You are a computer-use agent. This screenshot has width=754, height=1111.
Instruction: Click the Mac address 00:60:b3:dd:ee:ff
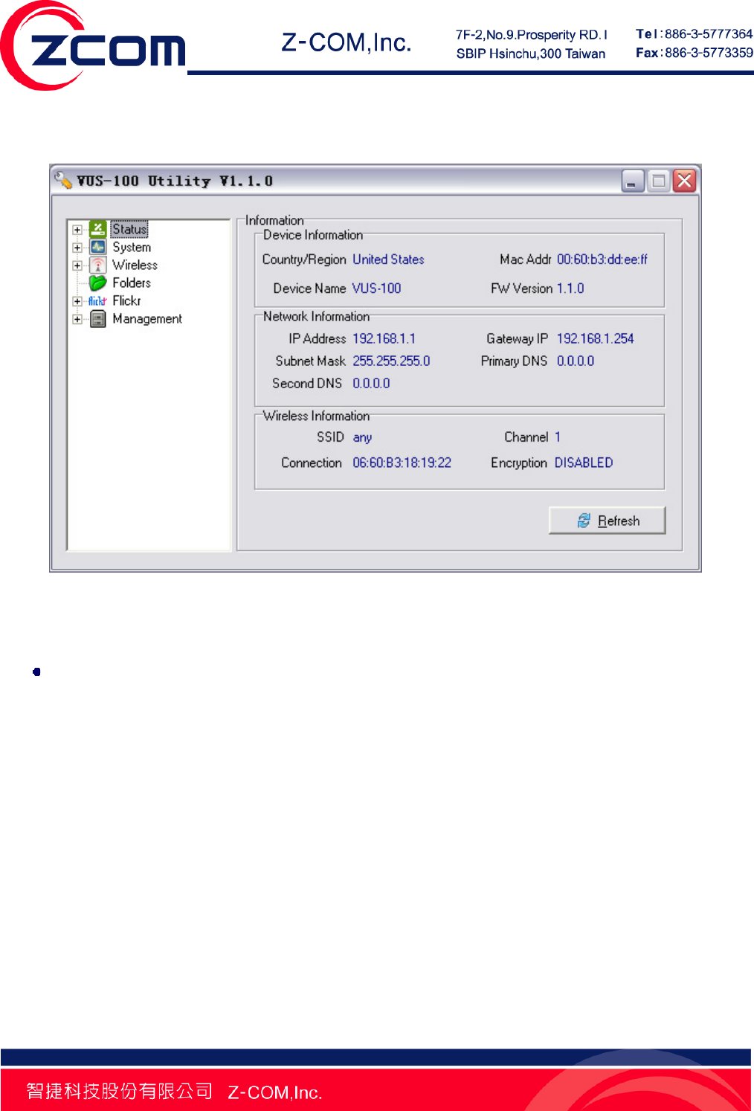602,260
